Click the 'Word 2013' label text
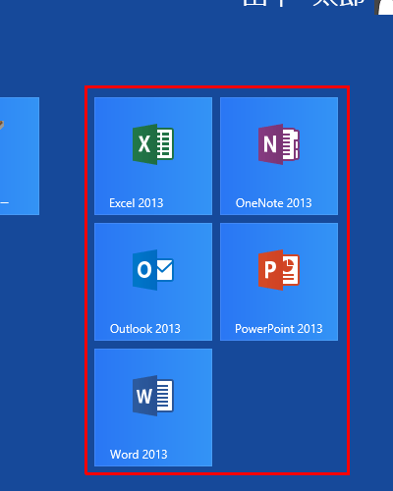The height and width of the screenshot is (491, 393). pos(139,455)
